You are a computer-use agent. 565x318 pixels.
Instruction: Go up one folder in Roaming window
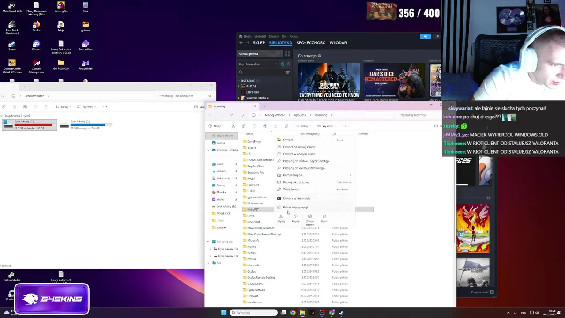coord(231,115)
